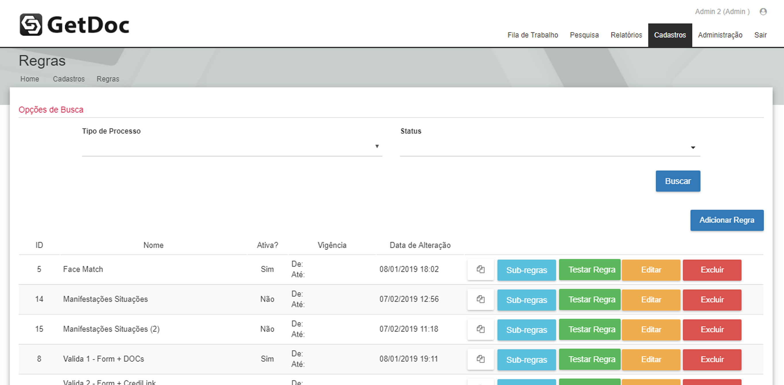Click the Ativa? column header
The height and width of the screenshot is (385, 784).
click(x=267, y=245)
